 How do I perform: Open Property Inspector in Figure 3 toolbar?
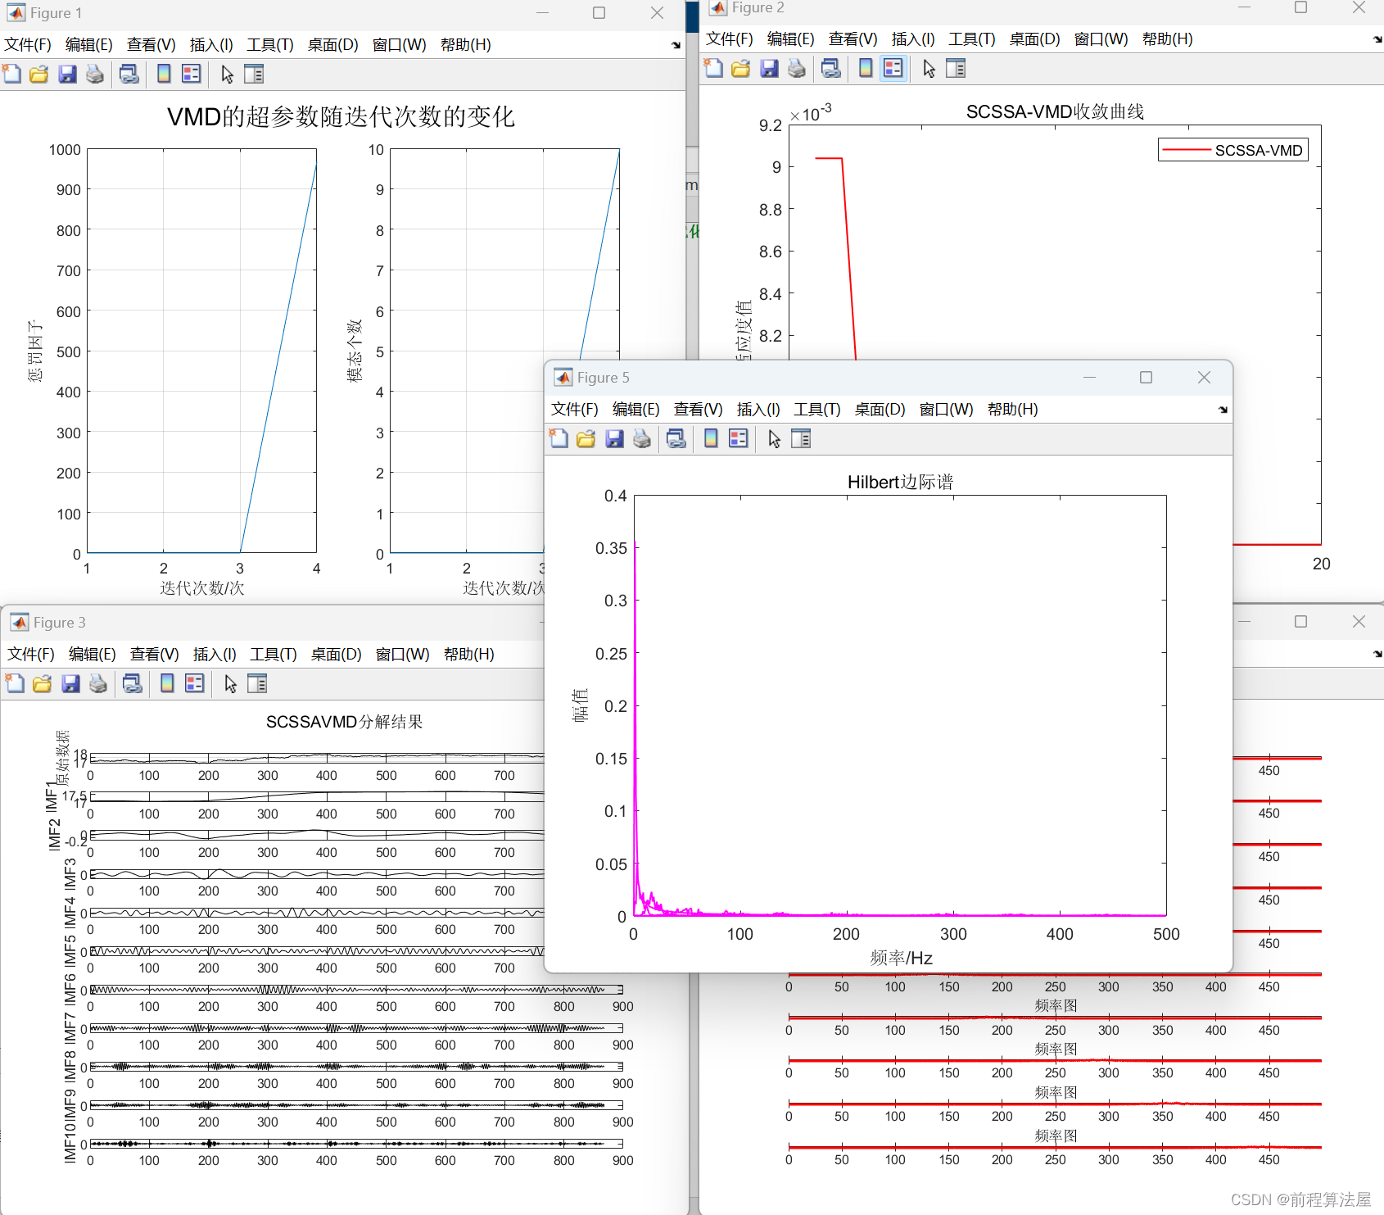[x=257, y=684]
